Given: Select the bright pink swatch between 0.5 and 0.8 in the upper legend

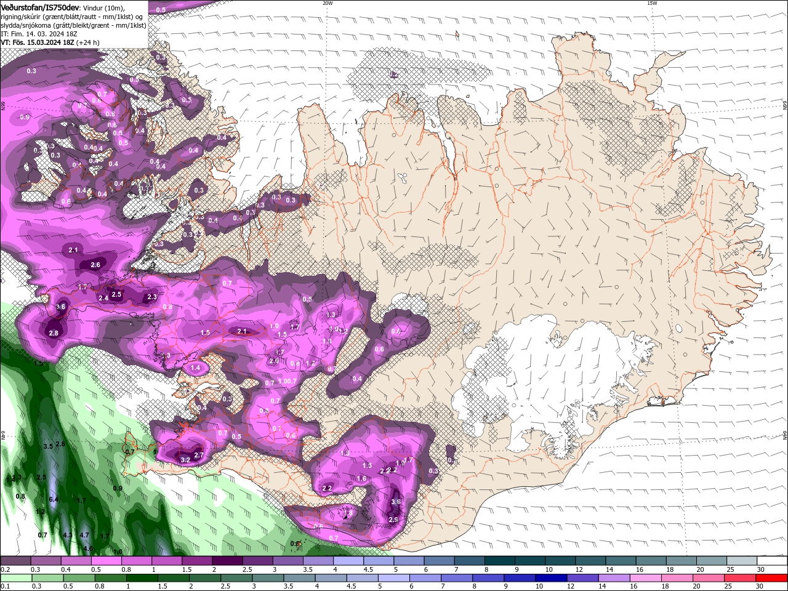Looking at the screenshot, I should click(106, 561).
